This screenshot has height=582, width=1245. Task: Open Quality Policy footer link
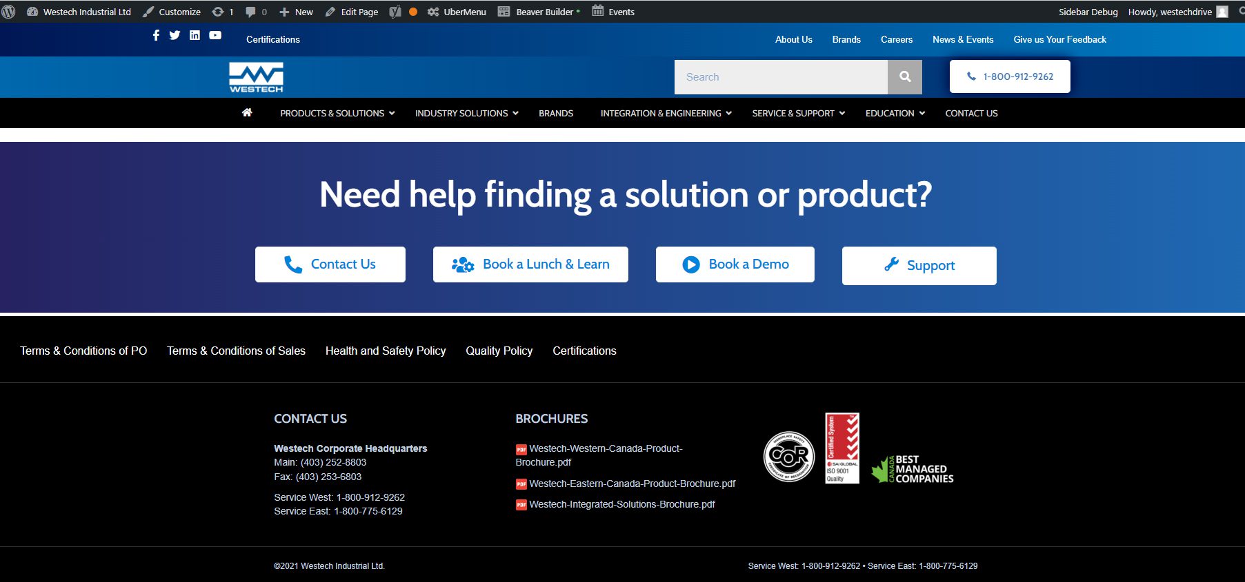pos(499,351)
